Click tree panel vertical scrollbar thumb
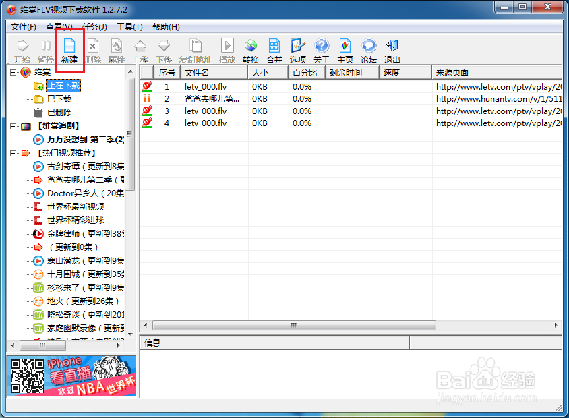The width and height of the screenshot is (569, 418). coord(130,134)
